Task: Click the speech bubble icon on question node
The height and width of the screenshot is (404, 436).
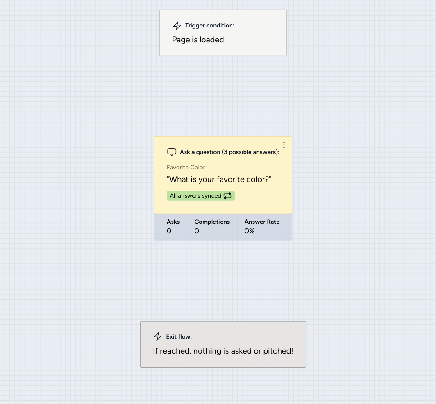Action: pyautogui.click(x=172, y=152)
